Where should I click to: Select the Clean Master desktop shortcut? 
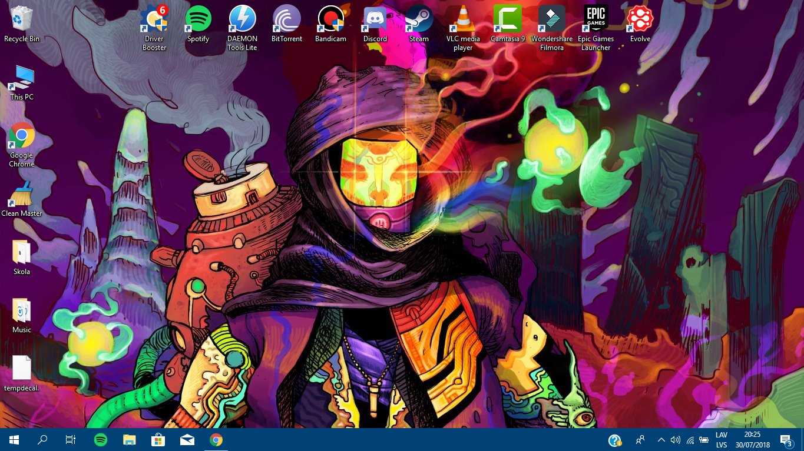[x=22, y=199]
